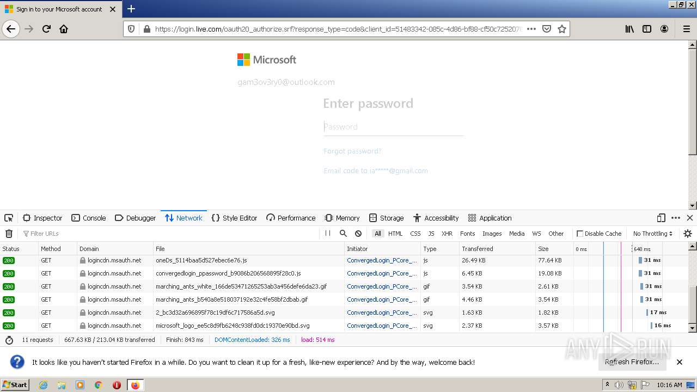Pause recording network log
Viewport: 697px width, 392px height.
click(328, 233)
